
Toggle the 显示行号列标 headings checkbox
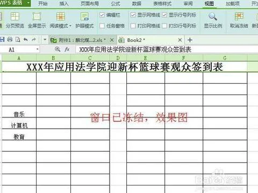pos(164,15)
